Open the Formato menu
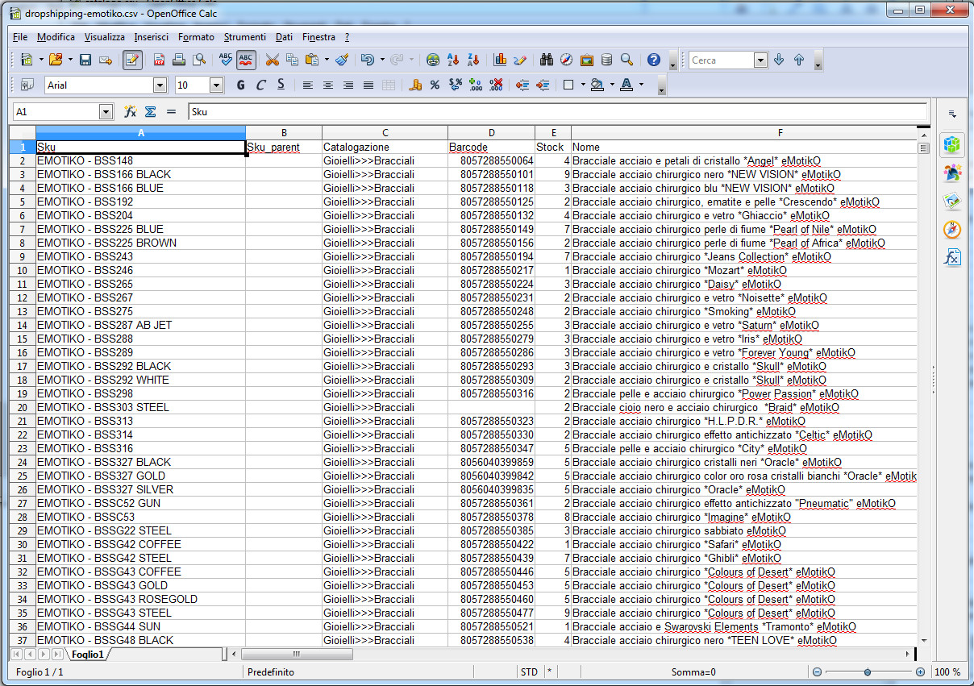This screenshot has width=974, height=686. click(196, 37)
